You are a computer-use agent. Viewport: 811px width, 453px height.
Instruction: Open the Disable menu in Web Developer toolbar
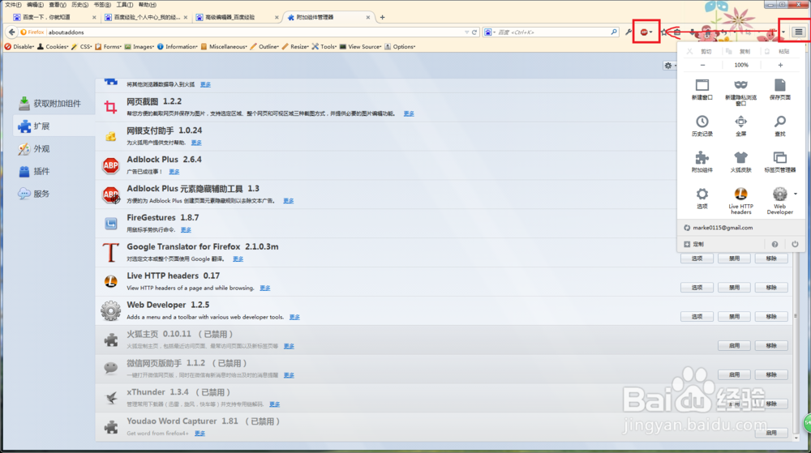19,46
